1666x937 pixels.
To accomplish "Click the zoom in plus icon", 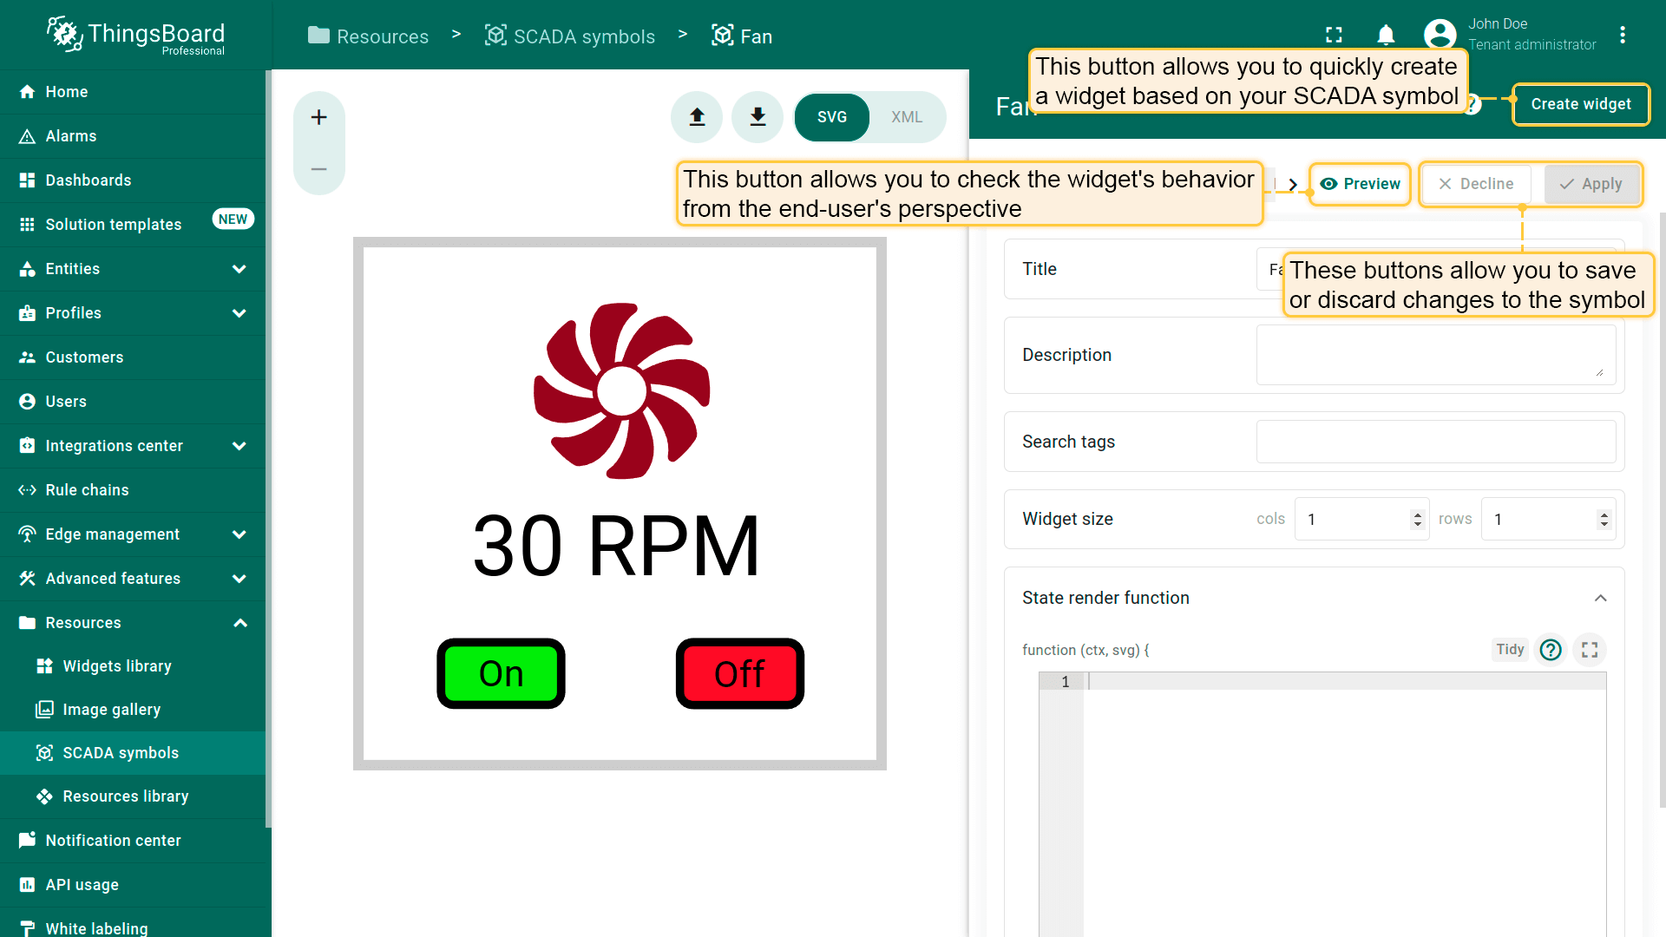I will pos(318,117).
